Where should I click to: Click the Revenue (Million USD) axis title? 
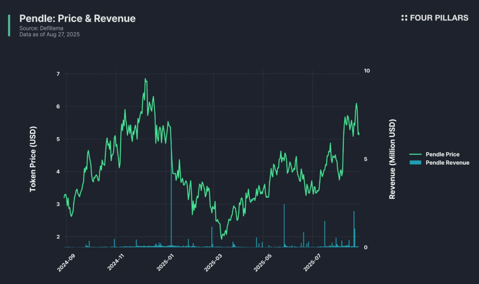click(x=392, y=159)
